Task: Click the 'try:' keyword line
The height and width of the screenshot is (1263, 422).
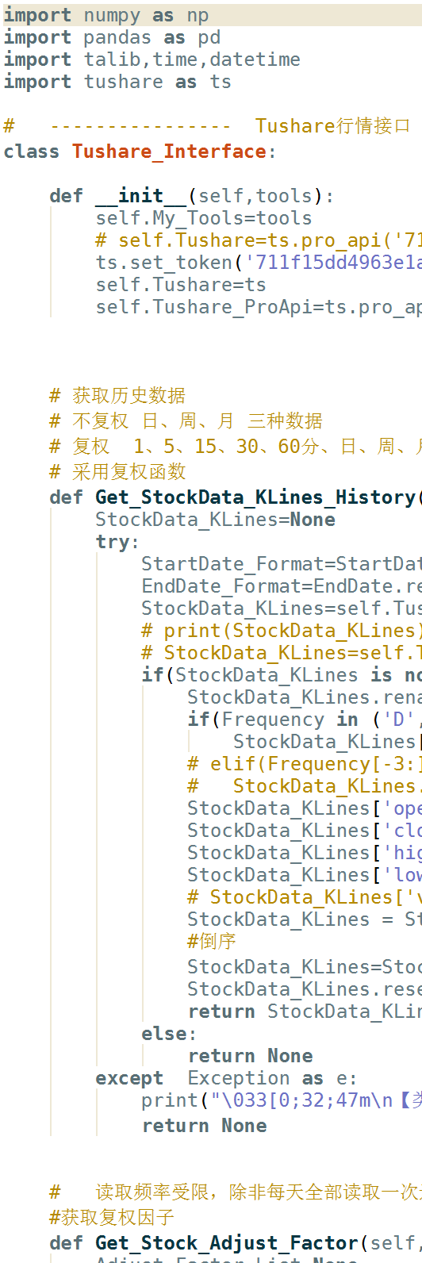Action: 117,542
